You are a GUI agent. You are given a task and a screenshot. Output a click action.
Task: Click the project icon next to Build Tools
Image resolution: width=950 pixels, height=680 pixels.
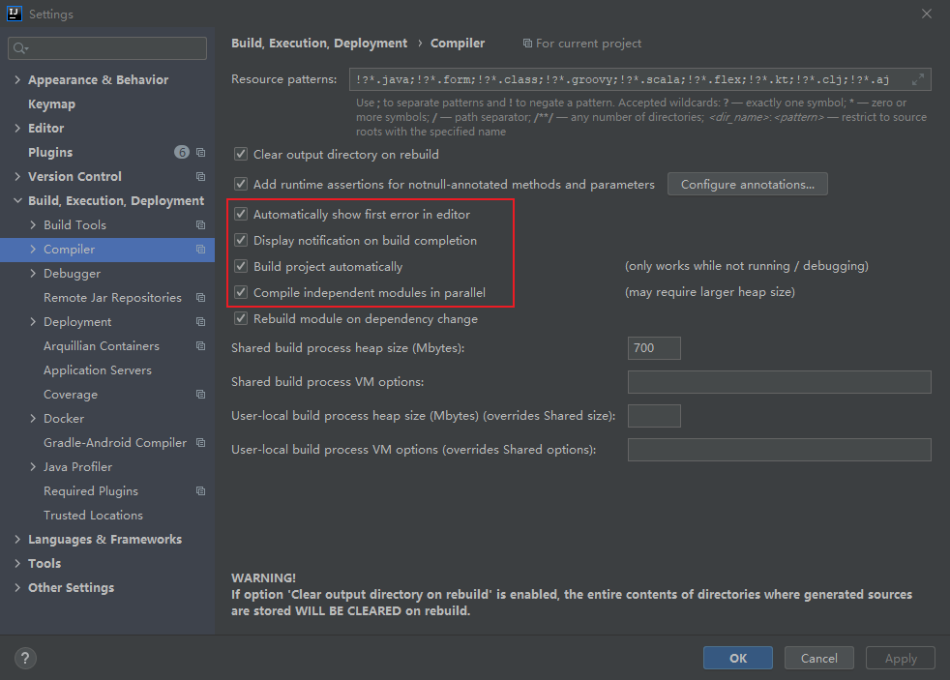pyautogui.click(x=200, y=225)
